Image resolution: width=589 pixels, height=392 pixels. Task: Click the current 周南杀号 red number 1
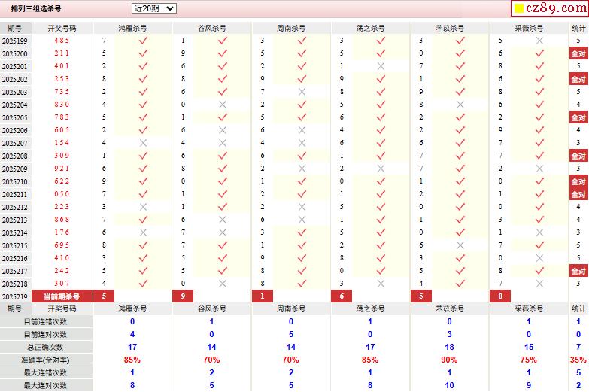point(263,296)
